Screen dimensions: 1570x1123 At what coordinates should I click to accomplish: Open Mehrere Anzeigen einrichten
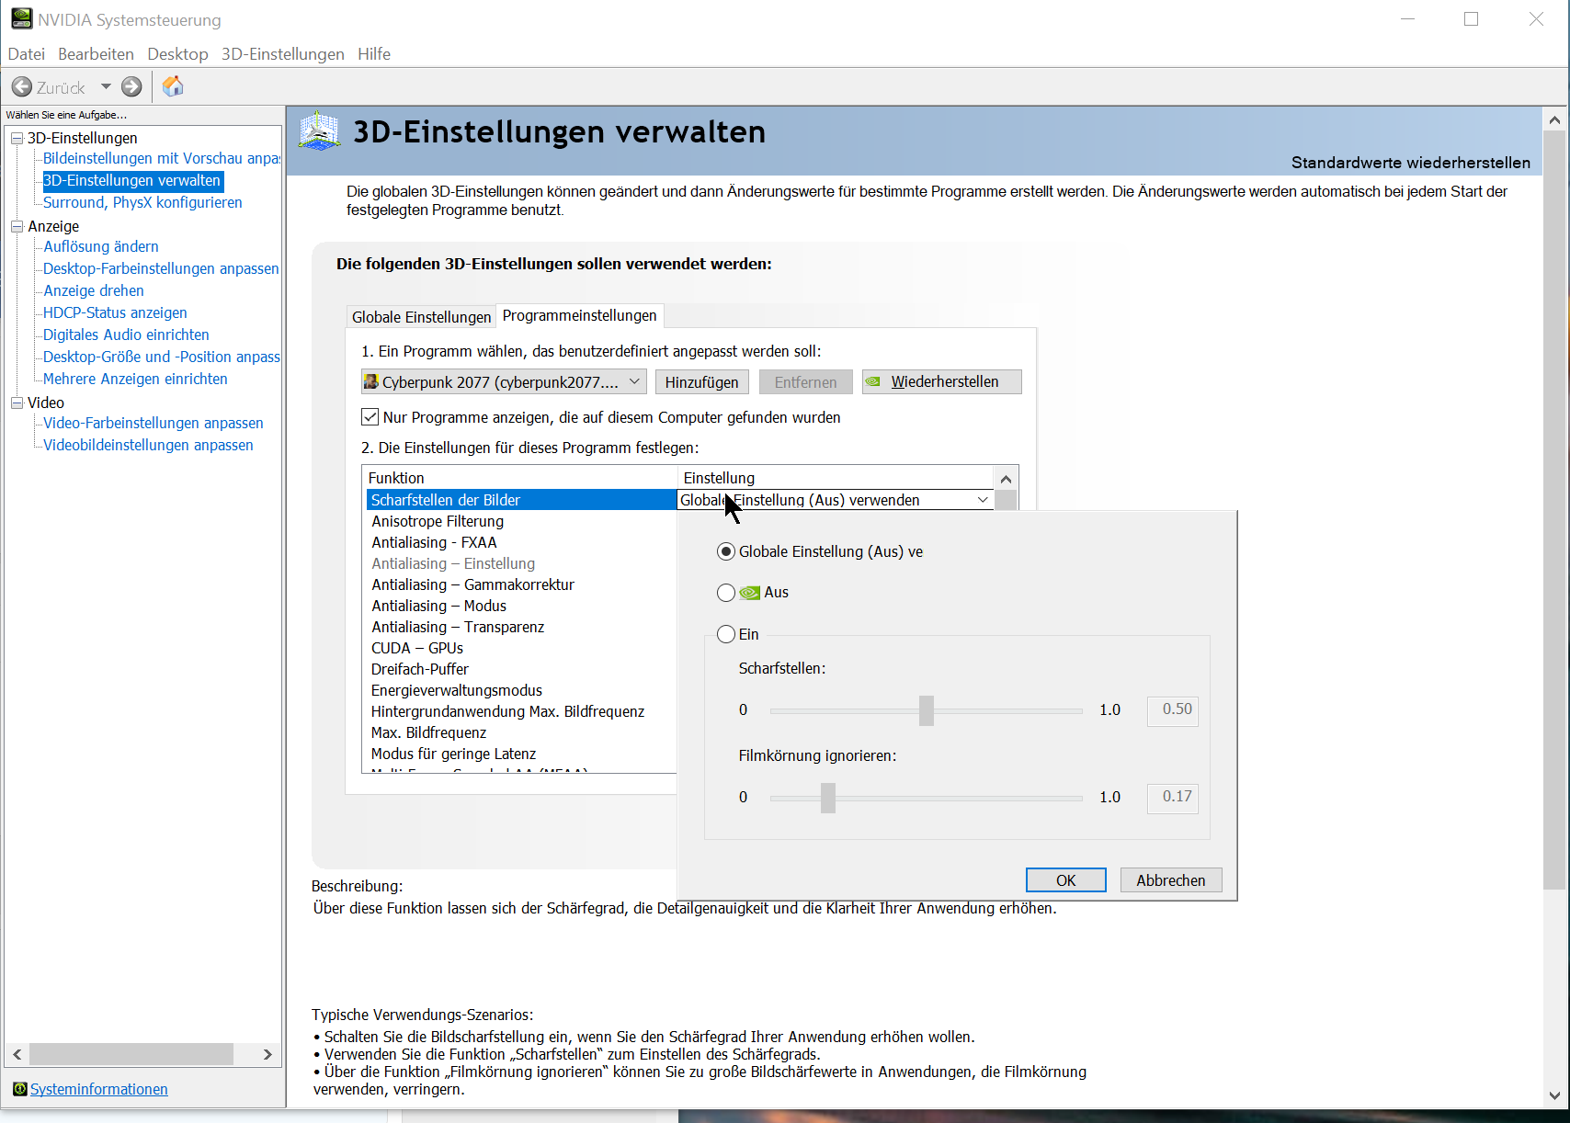(x=135, y=379)
